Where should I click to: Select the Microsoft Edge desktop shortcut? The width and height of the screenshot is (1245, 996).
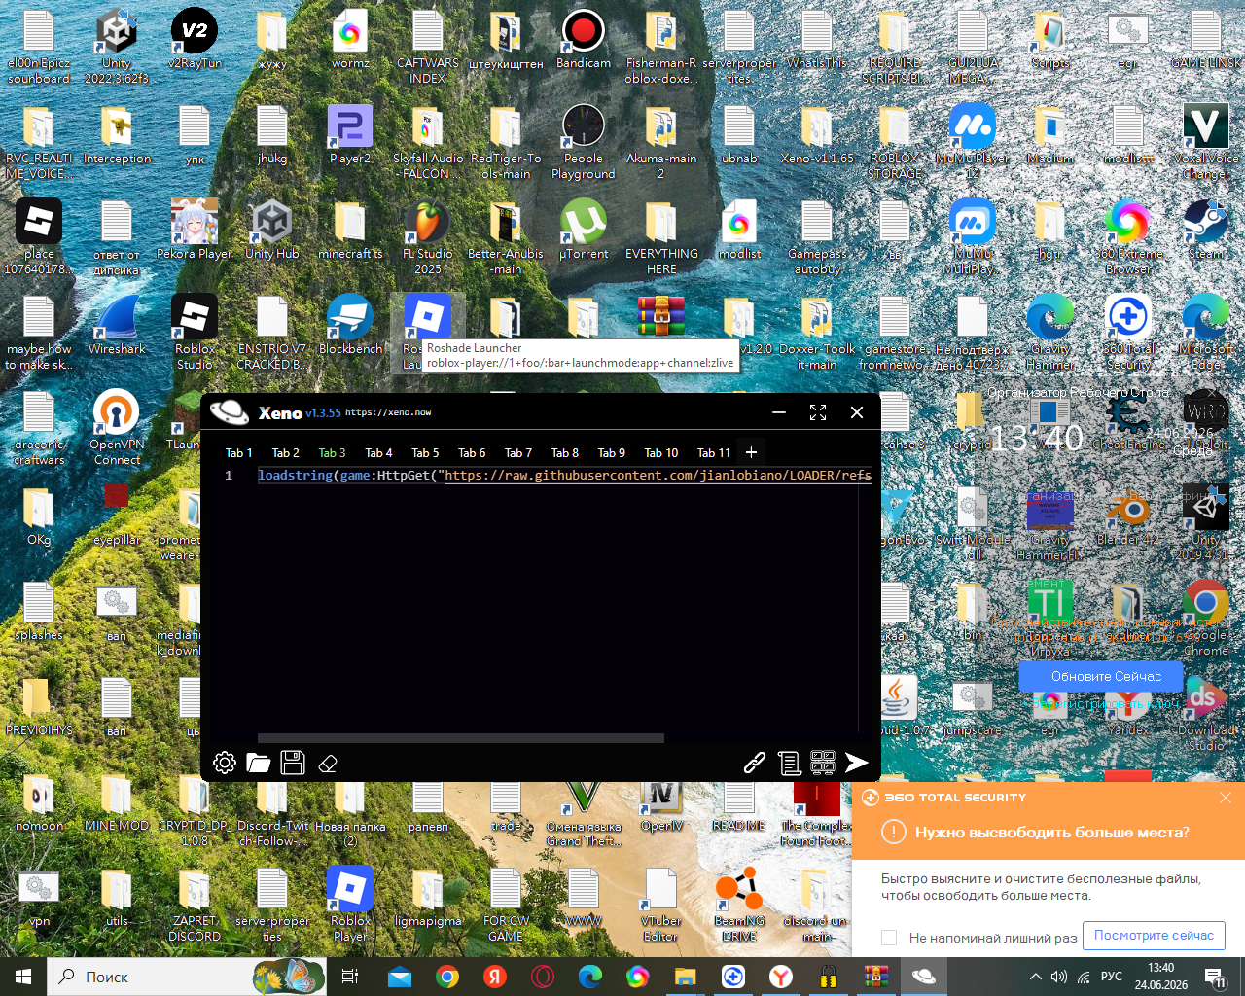click(1206, 334)
